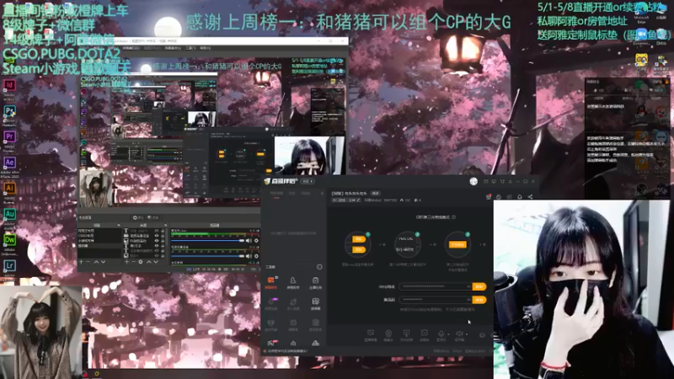The width and height of the screenshot is (674, 379).
Task: Remove the selected source with OBS Sources minus
Action: [x=134, y=262]
